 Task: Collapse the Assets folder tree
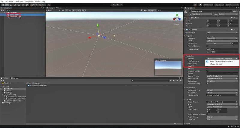pos(1,87)
